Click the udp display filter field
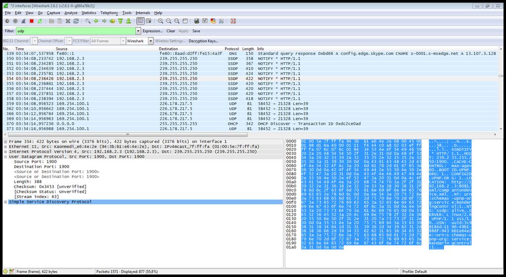 (76, 31)
